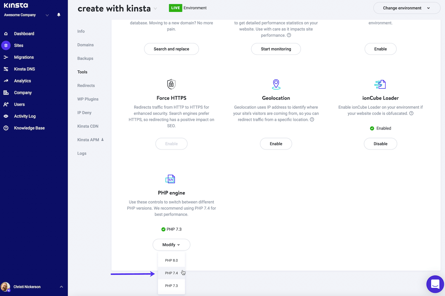Go to the Info section
The image size is (445, 296).
81,31
